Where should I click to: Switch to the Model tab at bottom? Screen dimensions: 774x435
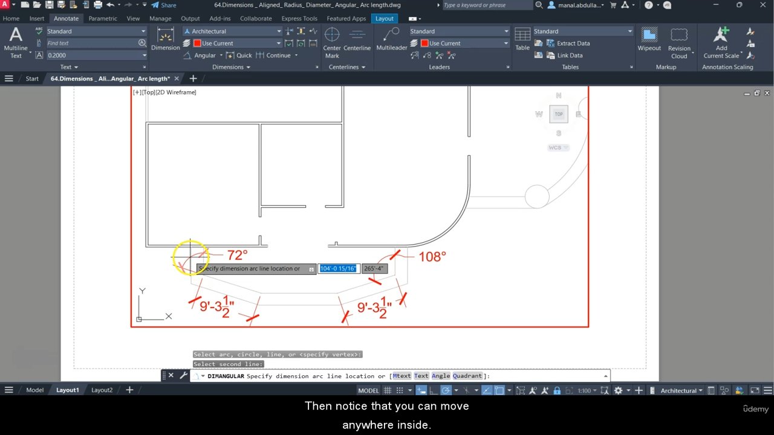pos(34,390)
